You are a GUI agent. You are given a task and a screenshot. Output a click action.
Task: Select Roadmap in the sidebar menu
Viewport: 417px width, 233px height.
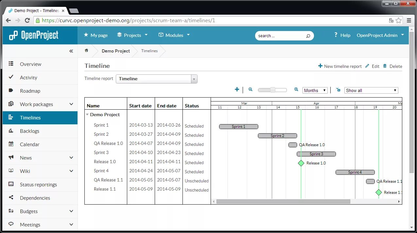[30, 91]
